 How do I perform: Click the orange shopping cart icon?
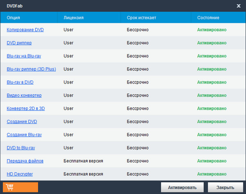click(20, 187)
